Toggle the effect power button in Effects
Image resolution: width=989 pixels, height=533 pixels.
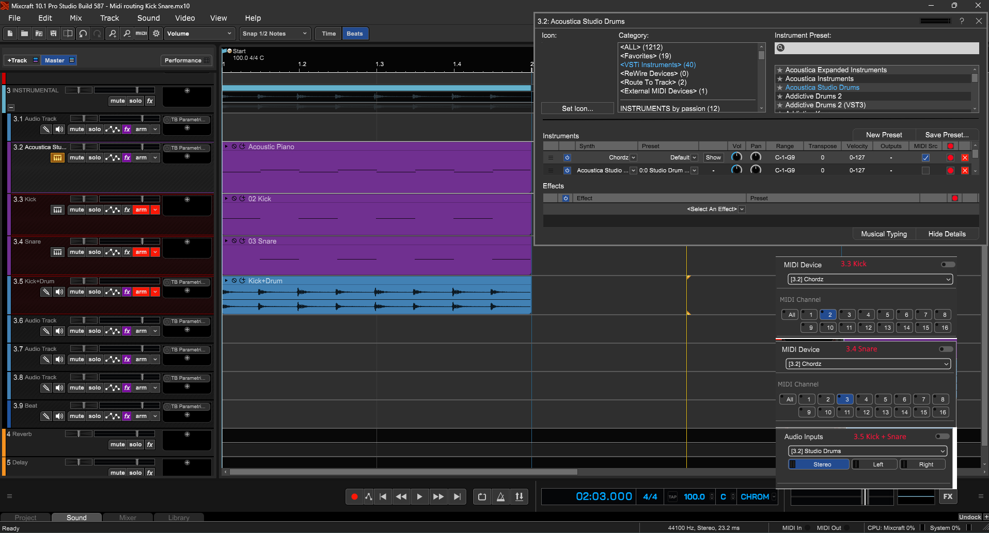(566, 198)
